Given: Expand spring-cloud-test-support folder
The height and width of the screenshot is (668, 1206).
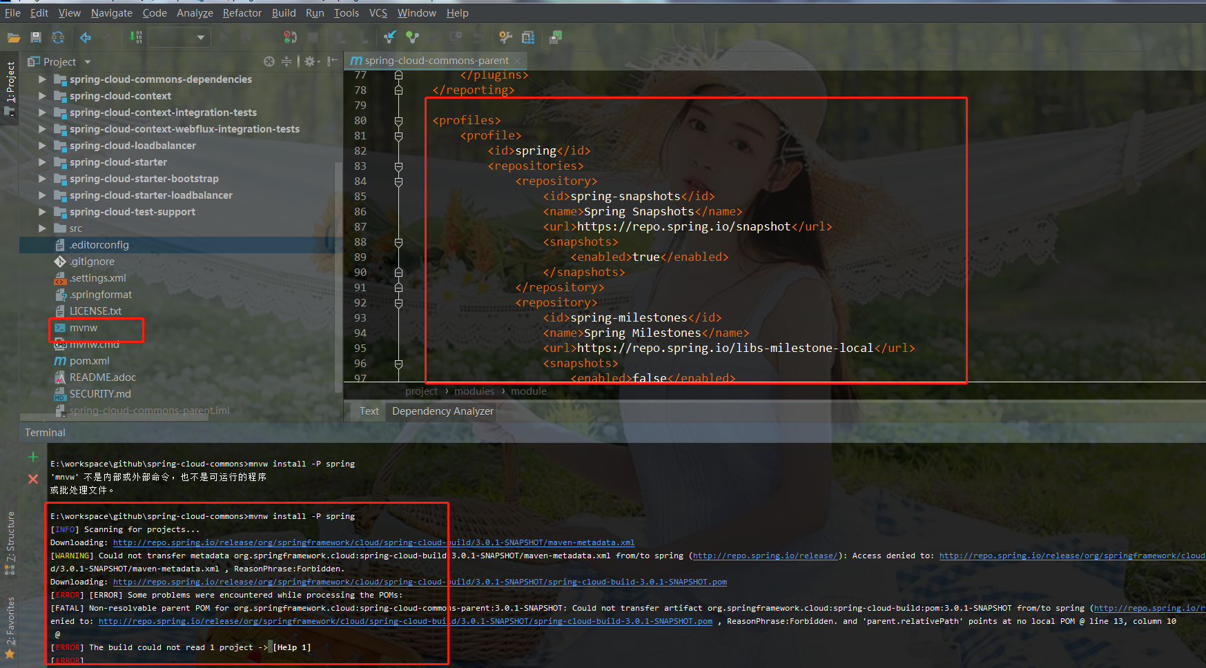Looking at the screenshot, I should point(42,212).
